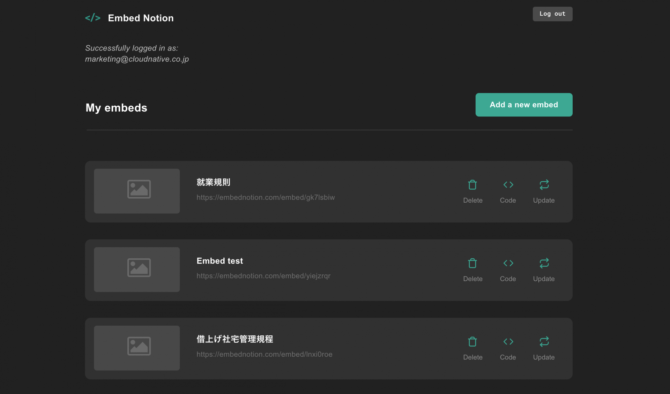Viewport: 670px width, 394px height.
Task: Show the code for 借上げ社宅管理規程
Action: pyautogui.click(x=508, y=348)
